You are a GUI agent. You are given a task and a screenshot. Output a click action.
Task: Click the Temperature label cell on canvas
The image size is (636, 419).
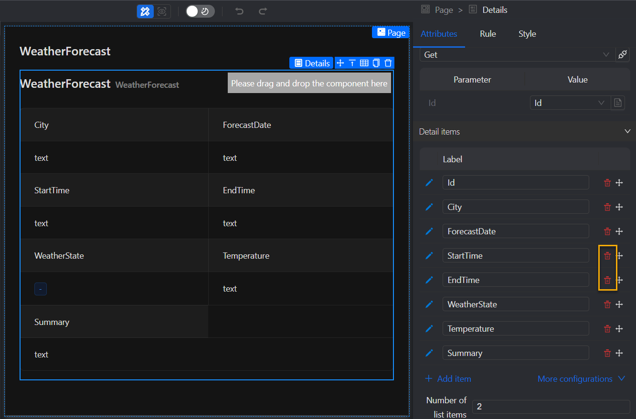click(x=301, y=256)
